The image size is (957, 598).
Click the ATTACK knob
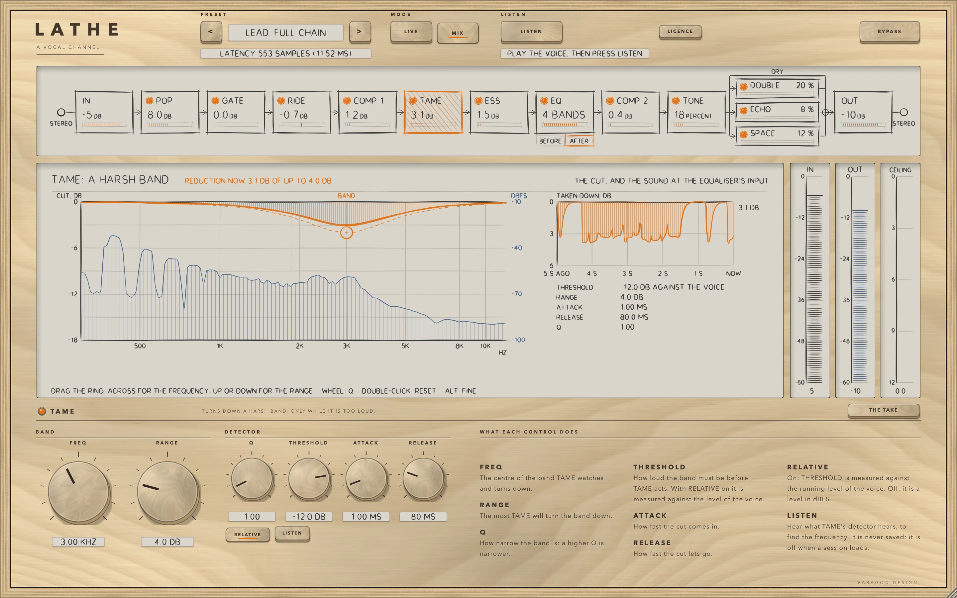click(366, 478)
